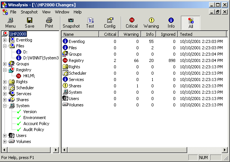Sort by the Info column header

coord(149,34)
